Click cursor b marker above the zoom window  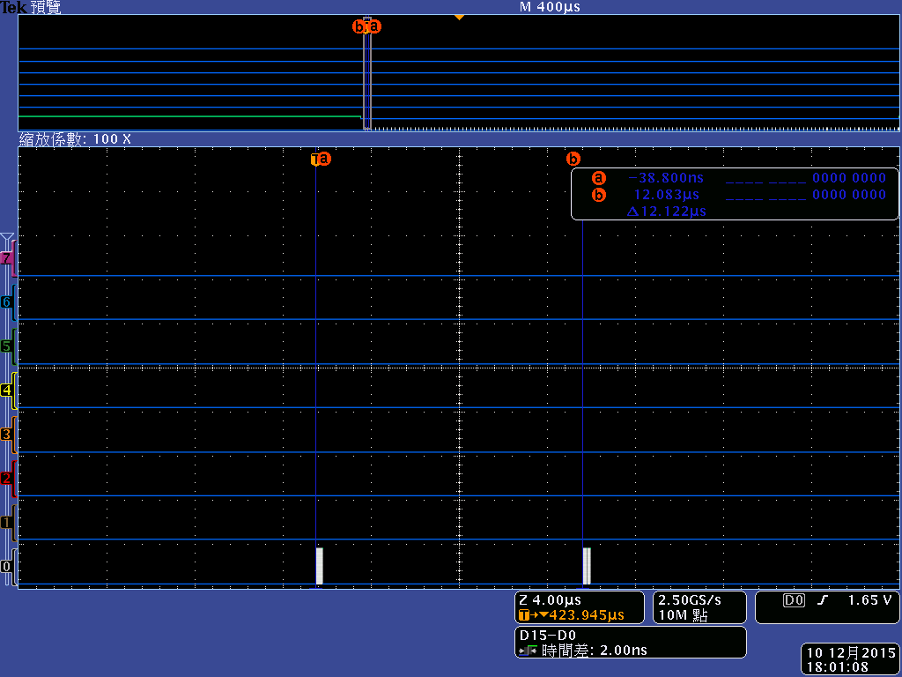(x=574, y=160)
